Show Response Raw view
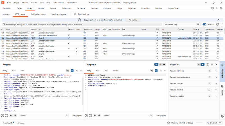Screen dimensions: 225x126 pos(98,71)
